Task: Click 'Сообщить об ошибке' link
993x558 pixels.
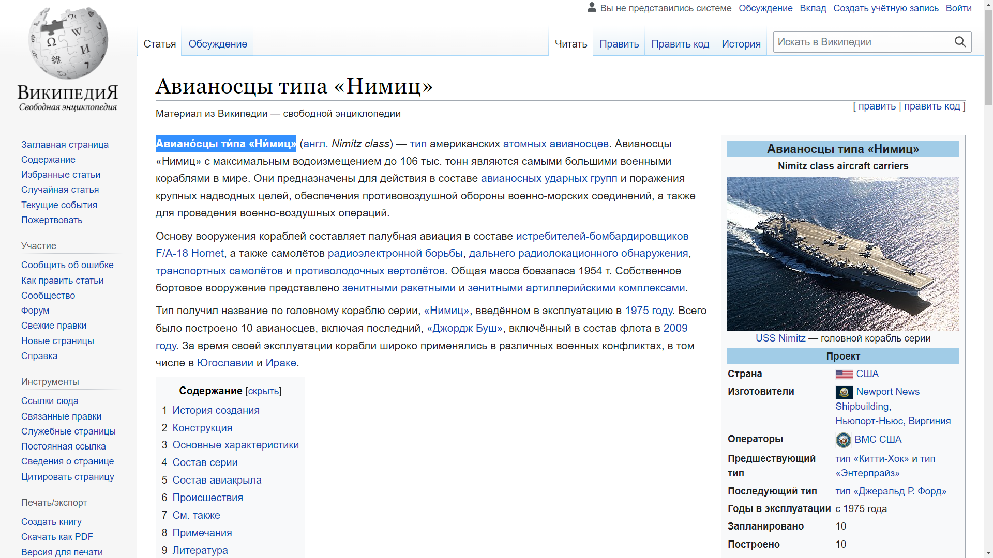Action: point(67,265)
